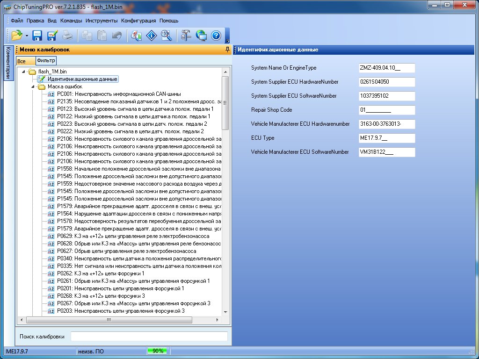The width and height of the screenshot is (479, 359).
Task: Click the Поиск калибровки search field
Action: pos(149,336)
